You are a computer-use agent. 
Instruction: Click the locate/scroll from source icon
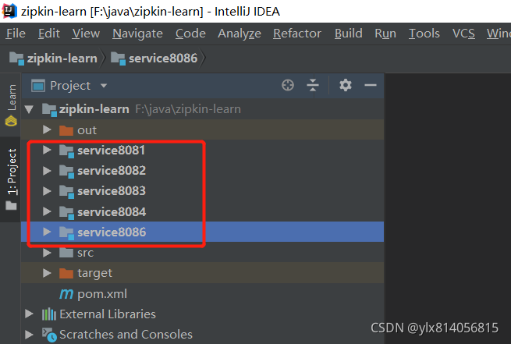tap(287, 85)
